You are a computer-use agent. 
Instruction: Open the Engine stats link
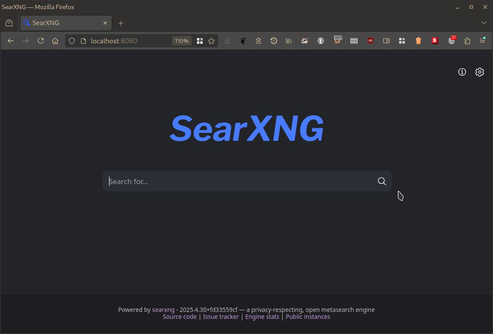pyautogui.click(x=262, y=317)
